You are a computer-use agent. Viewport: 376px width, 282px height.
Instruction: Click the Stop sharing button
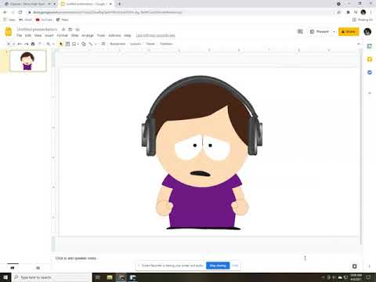click(218, 266)
